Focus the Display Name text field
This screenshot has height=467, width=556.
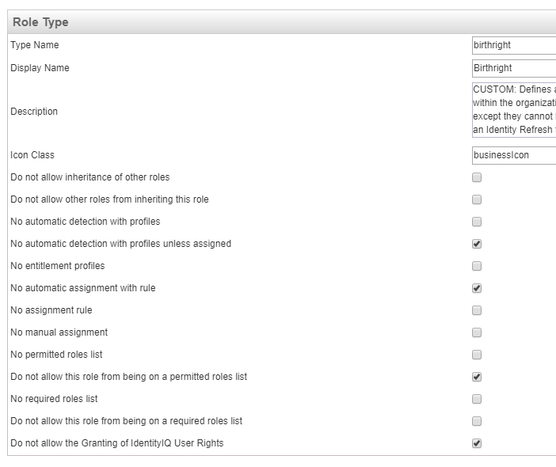(x=513, y=68)
